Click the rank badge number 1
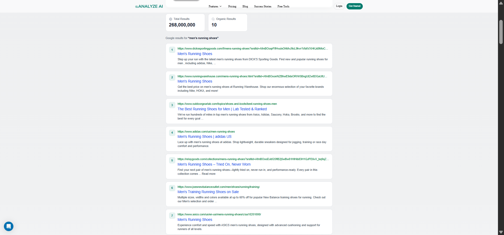Screen dimensions: 504x235 click(x=172, y=50)
